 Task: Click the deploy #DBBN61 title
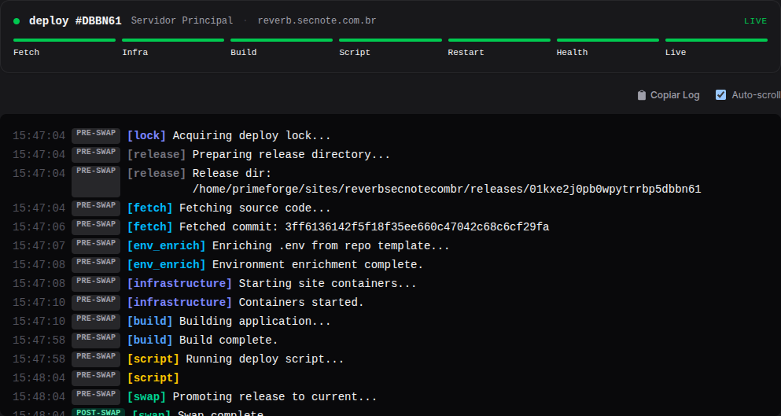[x=76, y=21]
